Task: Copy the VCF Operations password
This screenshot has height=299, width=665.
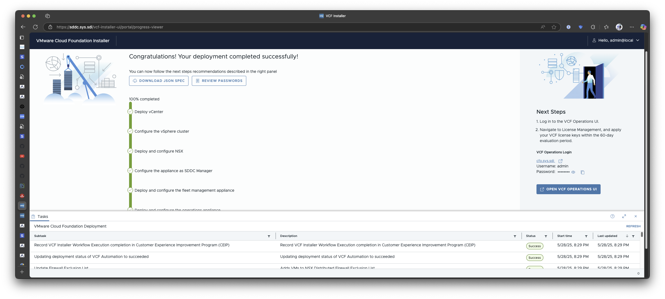Action: tap(583, 172)
